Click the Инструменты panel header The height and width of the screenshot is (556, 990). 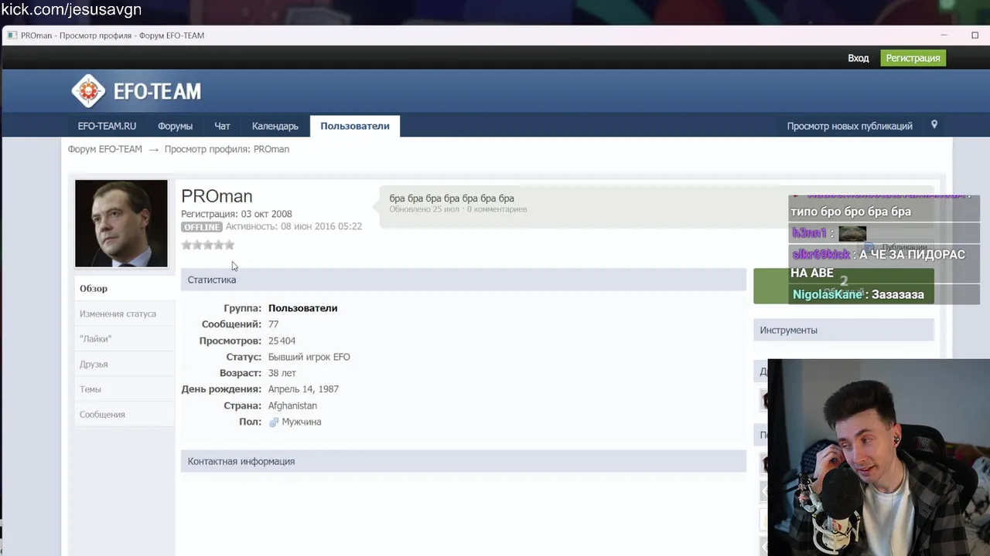[844, 330]
